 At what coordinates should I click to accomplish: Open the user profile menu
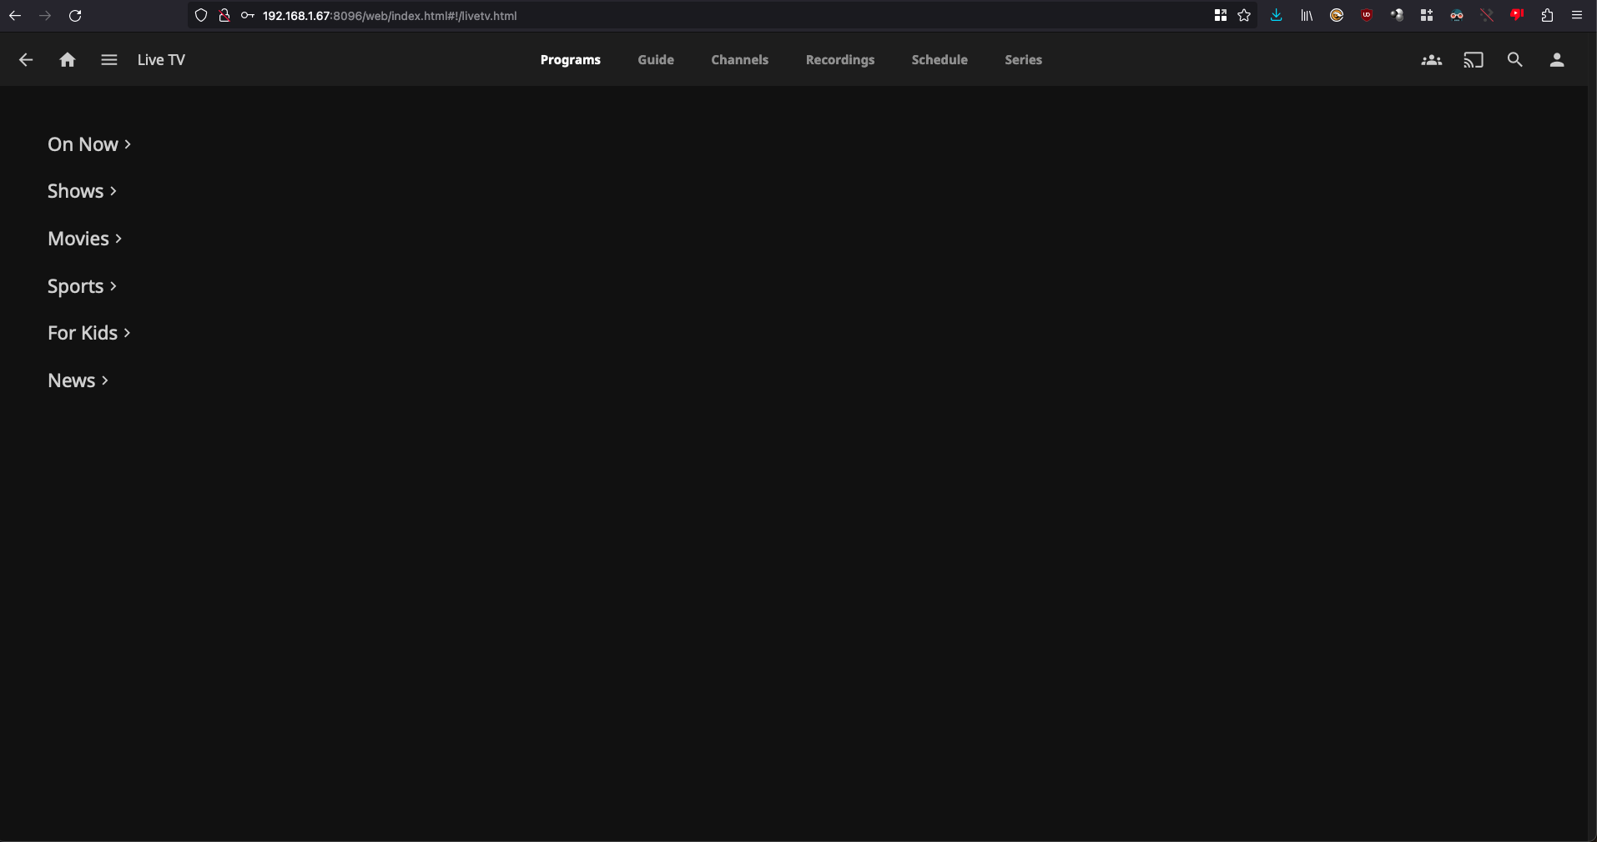point(1557,60)
